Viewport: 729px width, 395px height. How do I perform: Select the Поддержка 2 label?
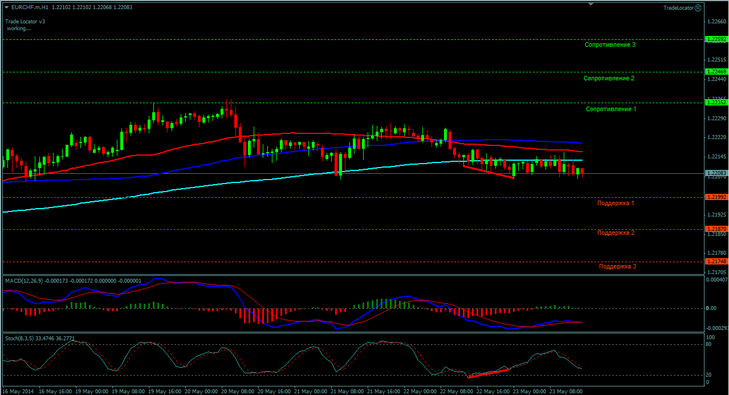[x=616, y=233]
